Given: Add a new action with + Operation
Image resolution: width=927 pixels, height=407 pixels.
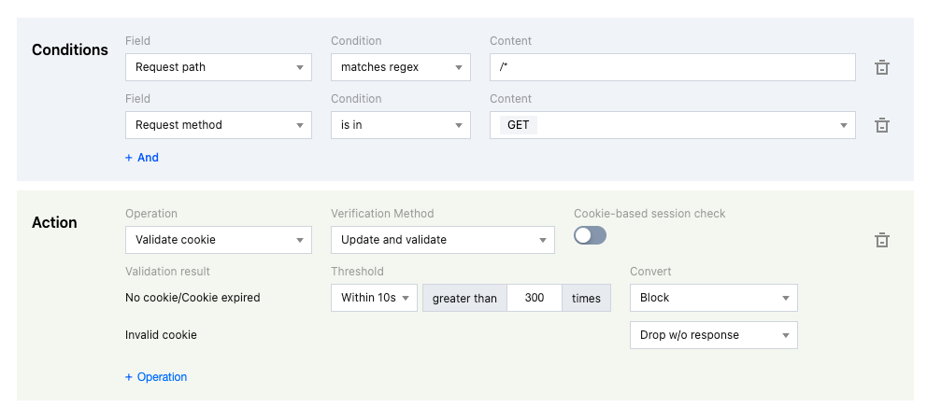Looking at the screenshot, I should (x=156, y=377).
